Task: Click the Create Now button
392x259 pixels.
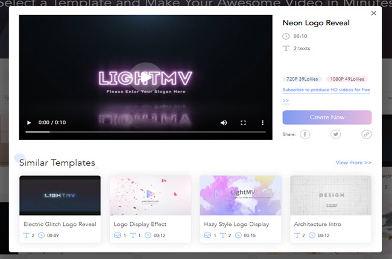Action: pos(327,117)
